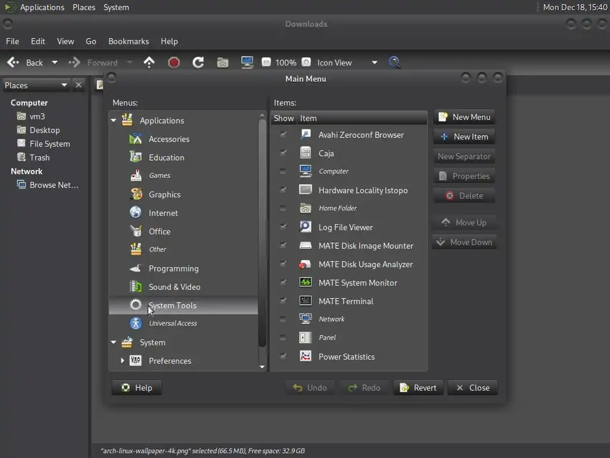Uncheck the Caja show checkbox
This screenshot has height=458, width=610.
tap(283, 153)
